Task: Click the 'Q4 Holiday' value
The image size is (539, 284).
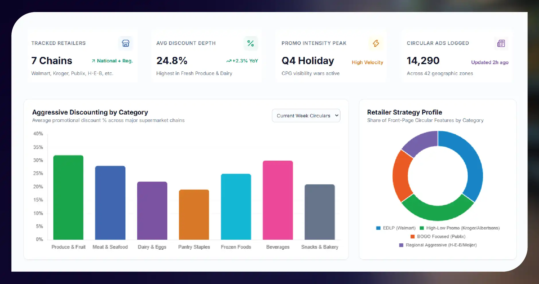Action: 308,61
